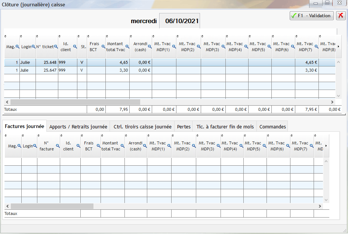The image size is (348, 234).
Task: Click the sort arrows above the ticket table's Login column
Action: tap(21, 36)
